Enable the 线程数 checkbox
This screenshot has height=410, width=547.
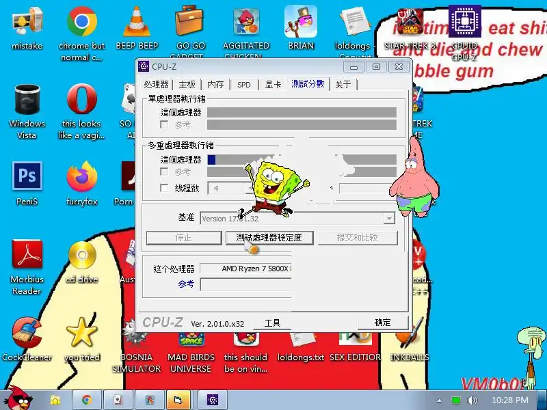tap(164, 188)
